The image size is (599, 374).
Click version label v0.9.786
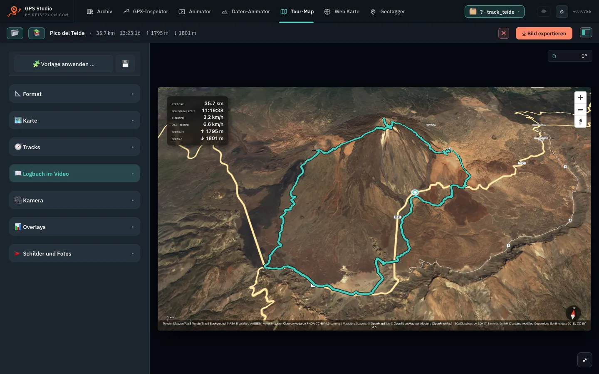(582, 12)
